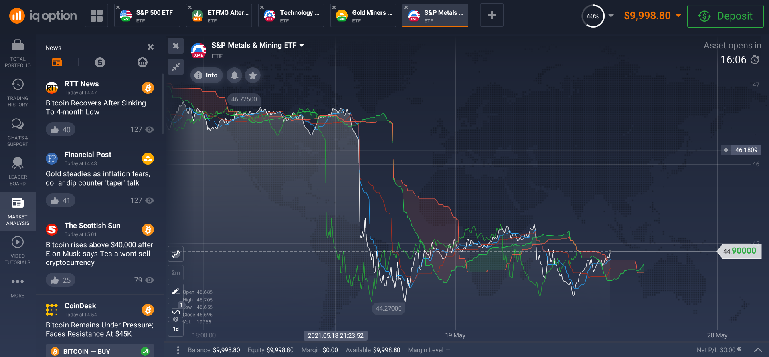Click the 2021.05.18 21:23:52 time marker
This screenshot has width=769, height=357.
[336, 335]
